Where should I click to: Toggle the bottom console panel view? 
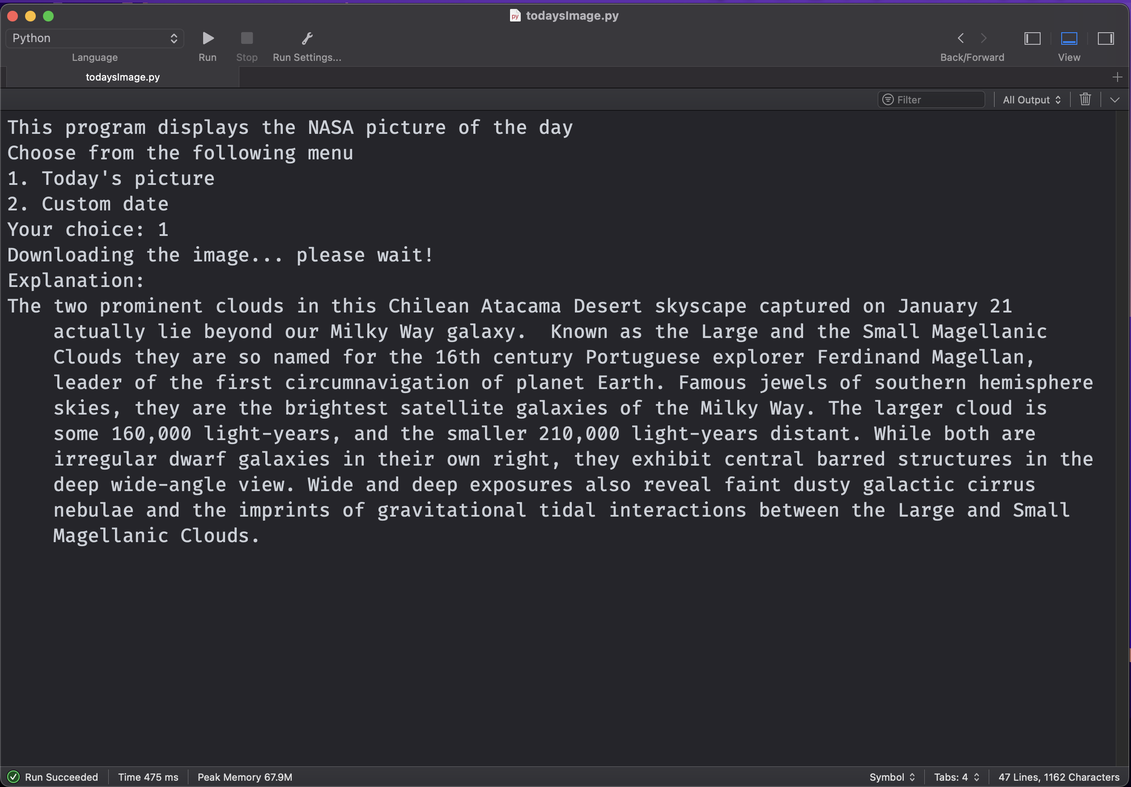pos(1069,38)
